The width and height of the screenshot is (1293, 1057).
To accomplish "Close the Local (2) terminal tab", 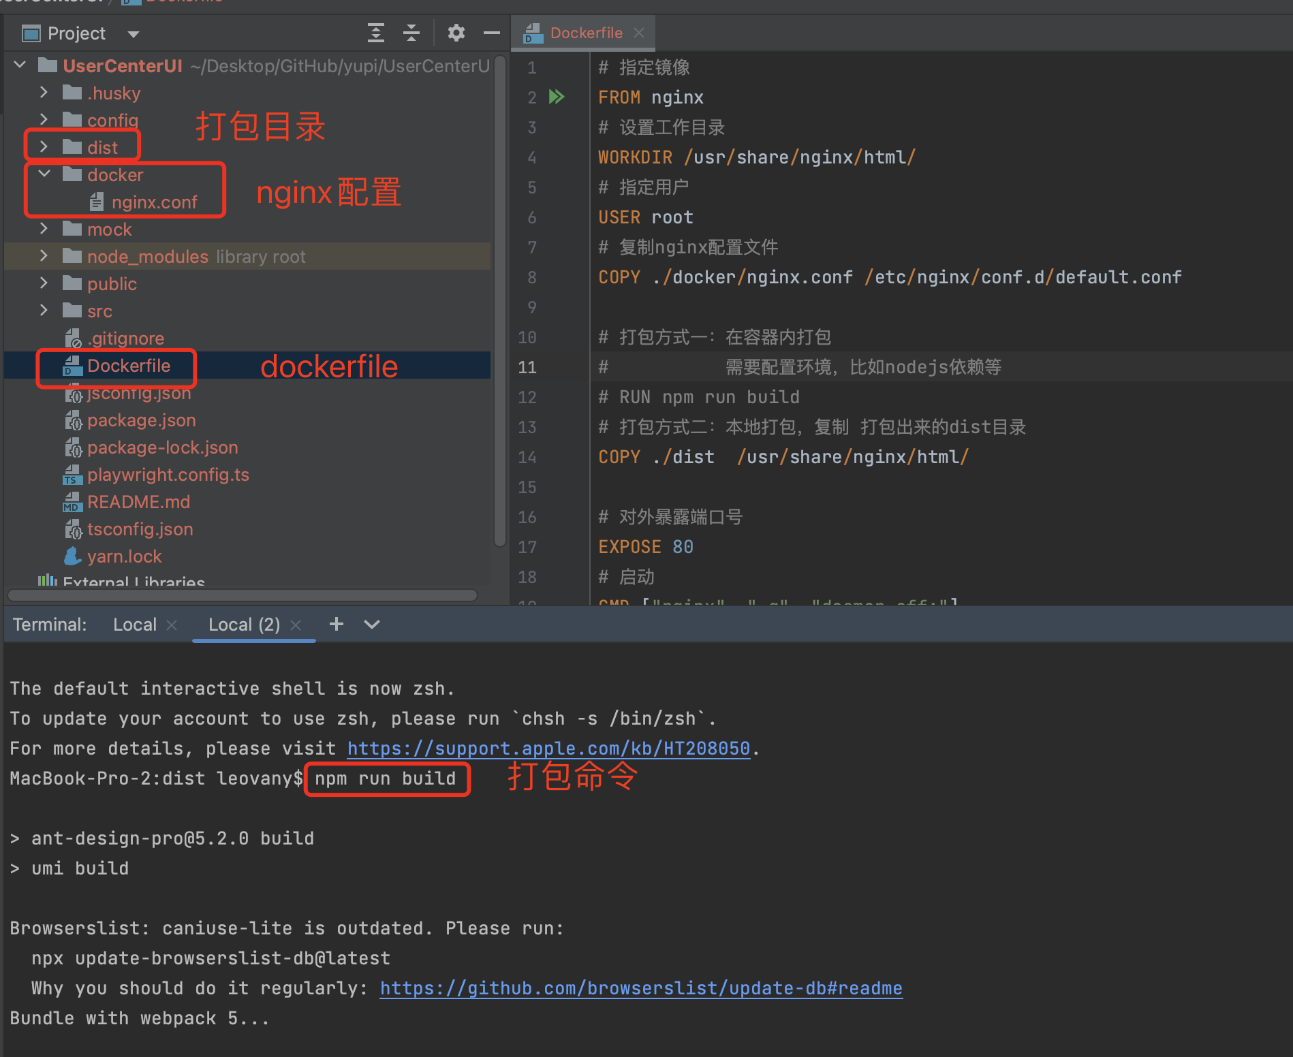I will click(x=296, y=625).
